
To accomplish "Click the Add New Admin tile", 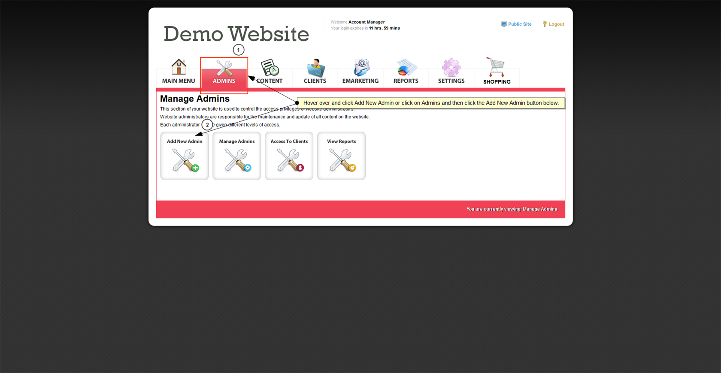I will [x=185, y=156].
